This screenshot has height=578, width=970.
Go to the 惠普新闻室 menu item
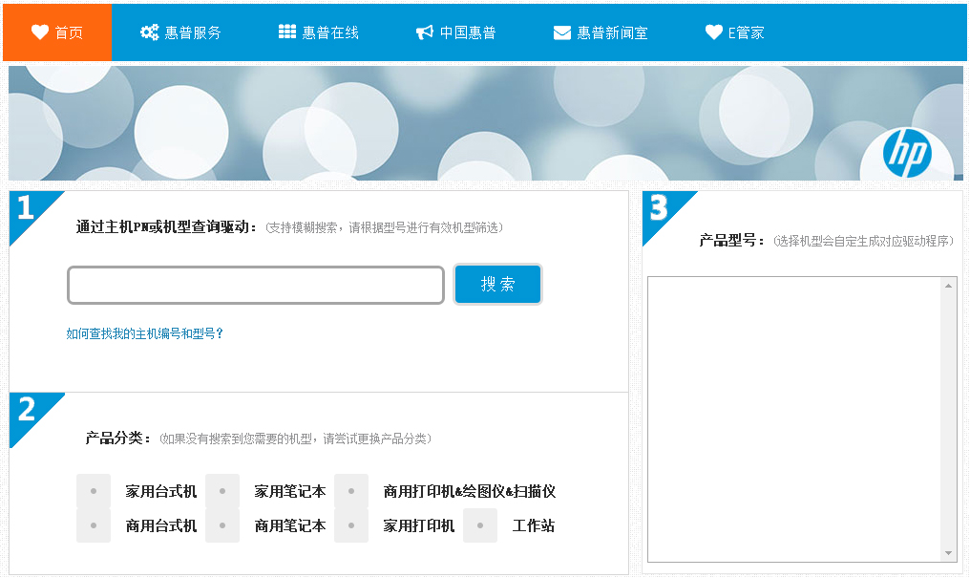[612, 32]
